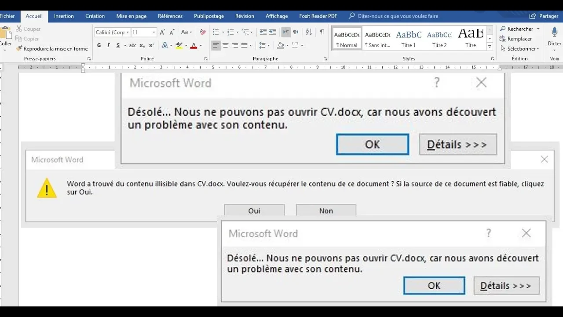Expand the Styles gallery with More arrow
The height and width of the screenshot is (317, 563).
490,47
